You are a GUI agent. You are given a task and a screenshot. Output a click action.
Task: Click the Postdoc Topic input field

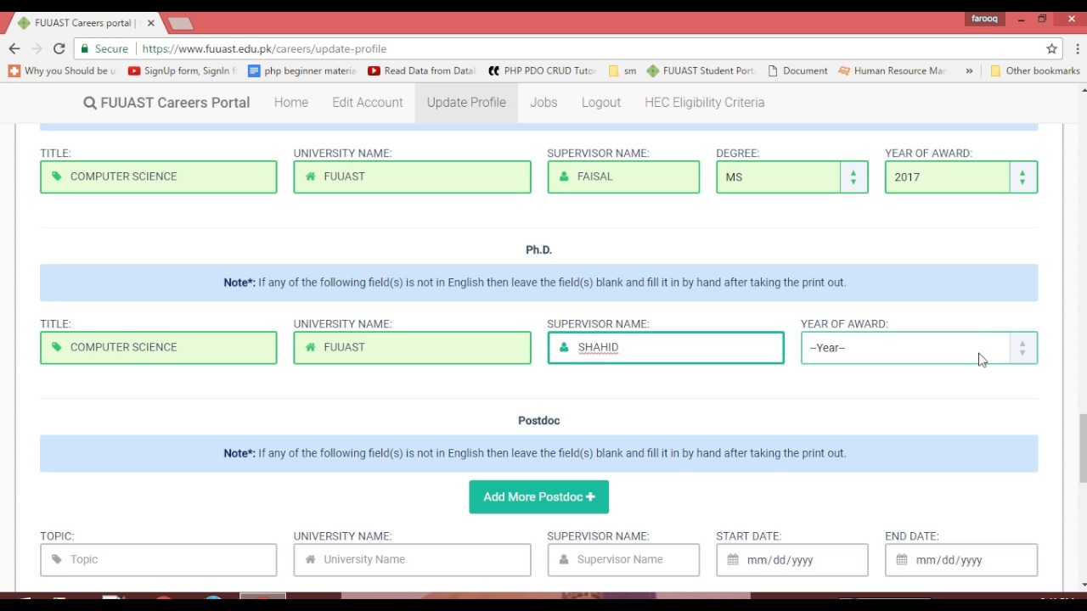[158, 560]
